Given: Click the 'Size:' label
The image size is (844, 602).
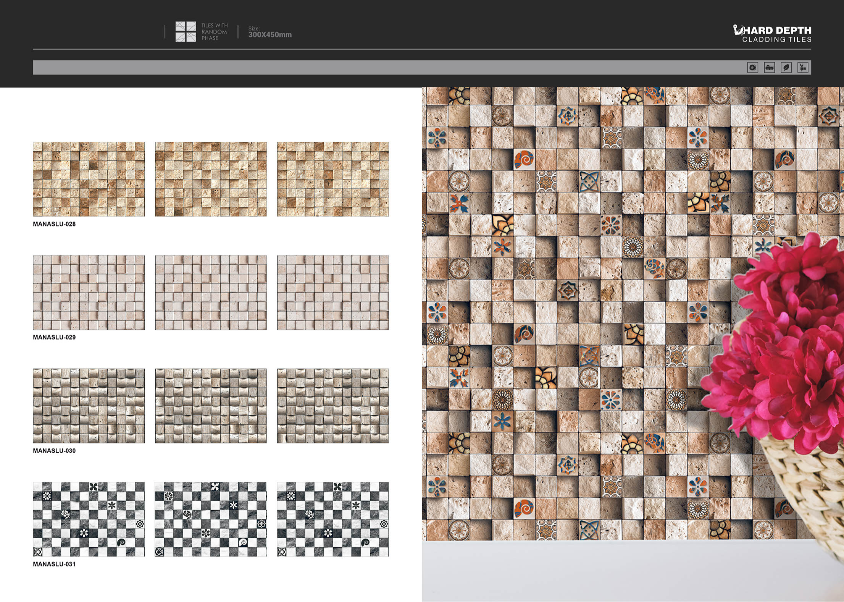Looking at the screenshot, I should pos(254,28).
